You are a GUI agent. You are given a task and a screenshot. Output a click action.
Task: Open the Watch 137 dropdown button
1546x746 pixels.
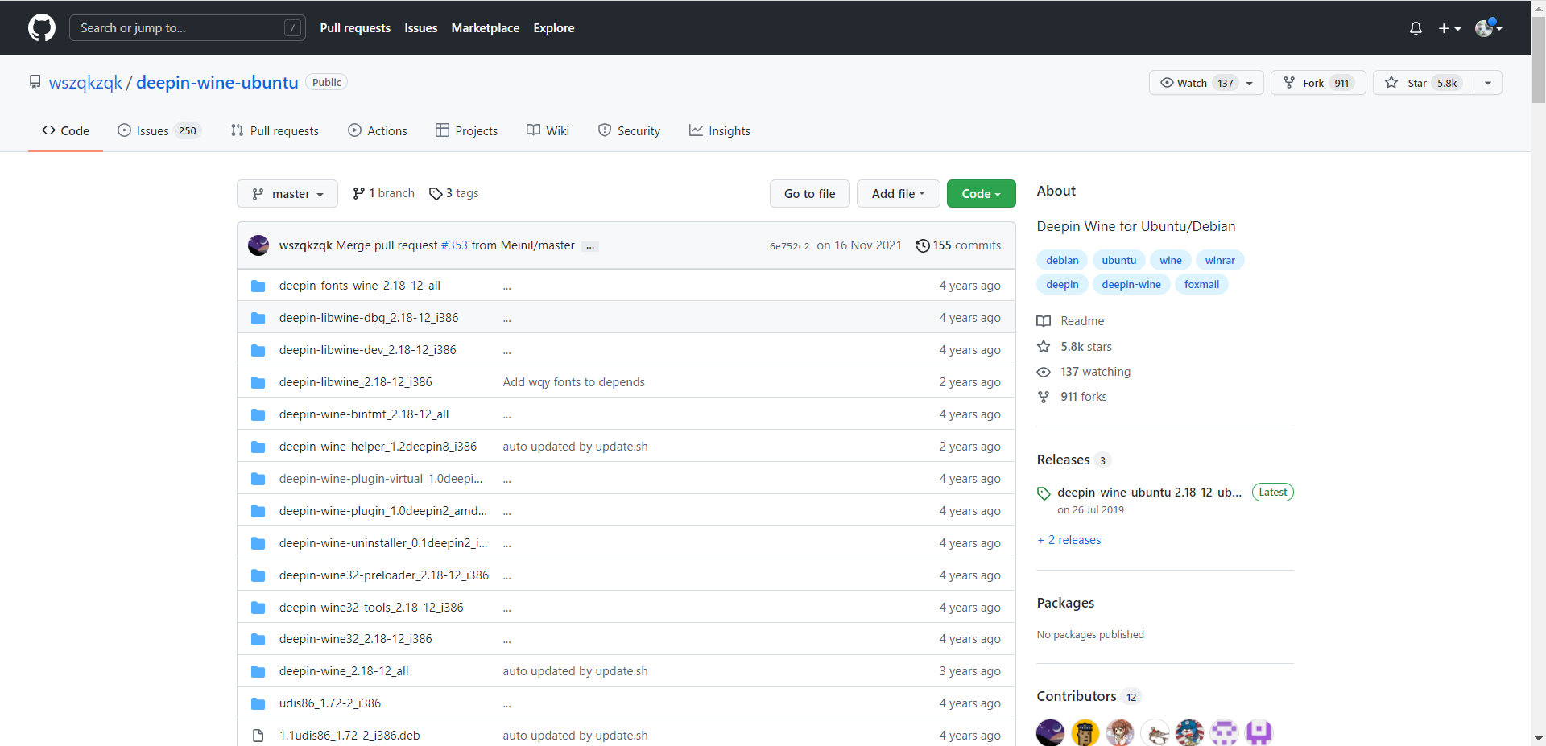pos(1205,83)
